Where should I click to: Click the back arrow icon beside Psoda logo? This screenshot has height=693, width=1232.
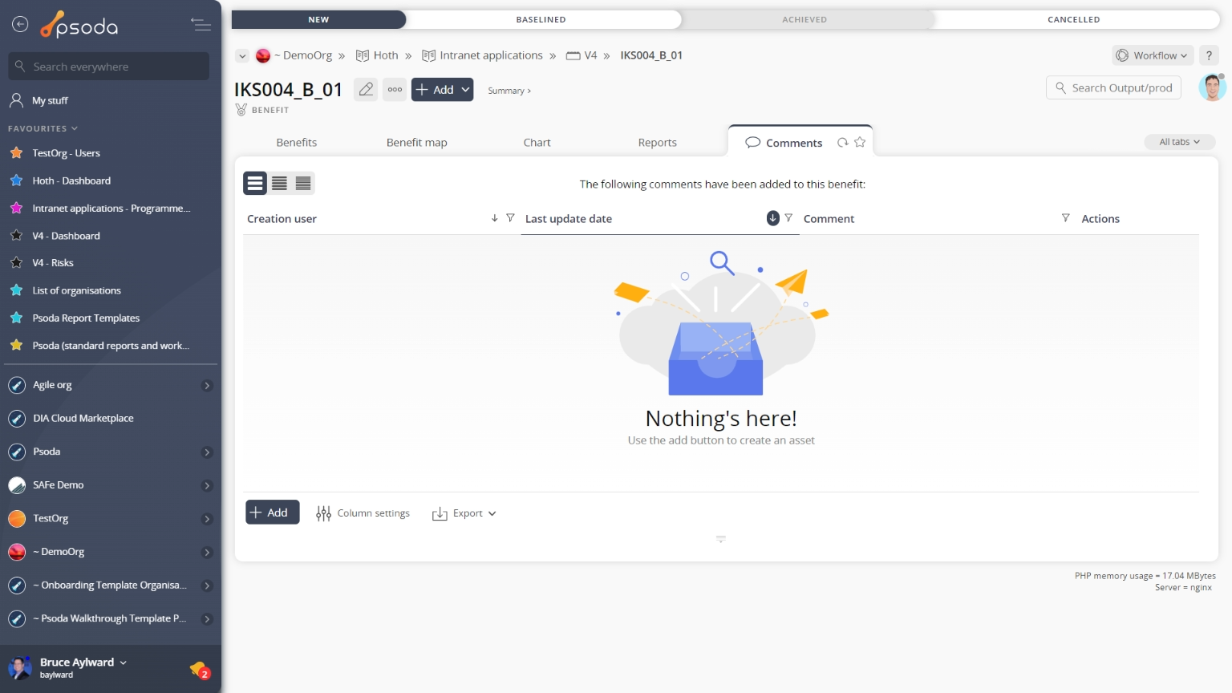pos(20,25)
